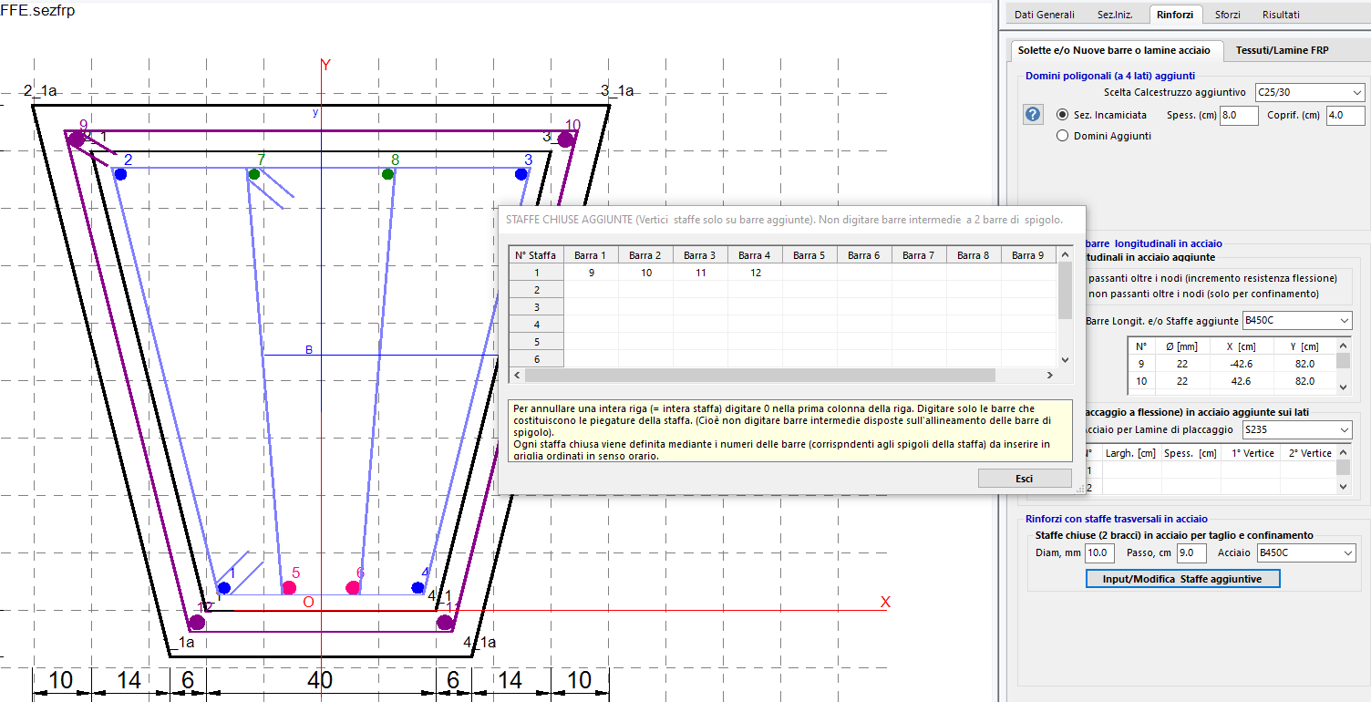Viewport: 1371px width, 702px height.
Task: Click the purple bar 10 dot in the drawing
Action: coord(566,139)
